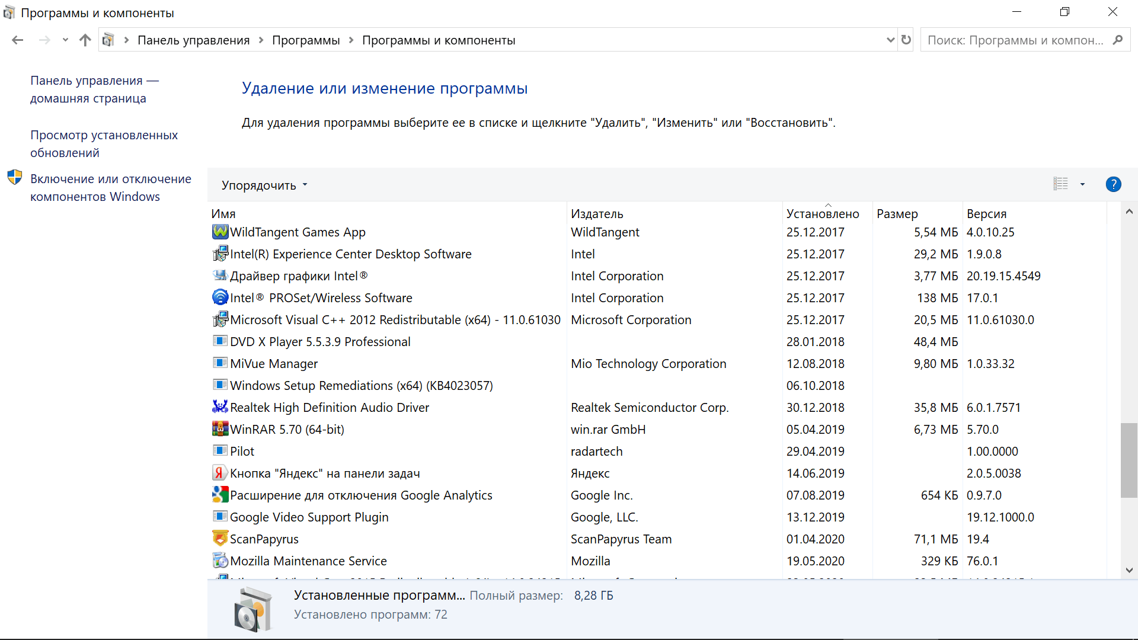The height and width of the screenshot is (640, 1138).
Task: Expand address bar history dropdown
Action: 890,40
